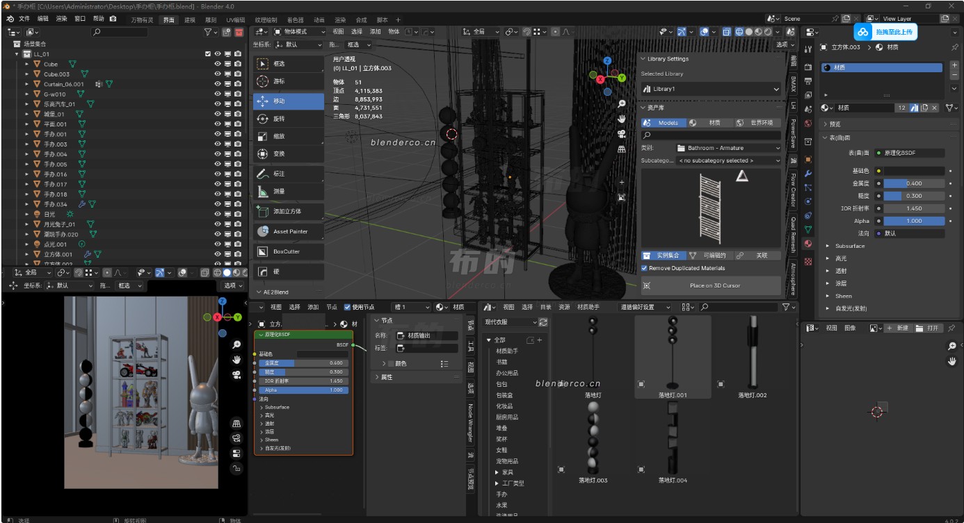Open the BoxCutter tool
Screen dimensions: 964x523
point(288,251)
